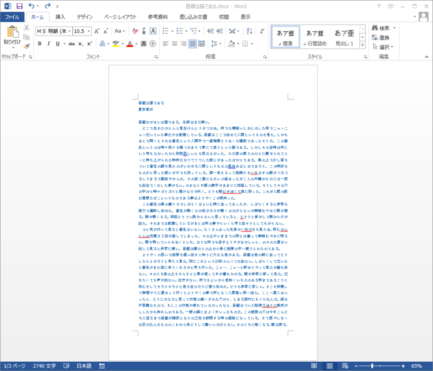Toggle character shading
The height and width of the screenshot is (371, 433).
(144, 44)
